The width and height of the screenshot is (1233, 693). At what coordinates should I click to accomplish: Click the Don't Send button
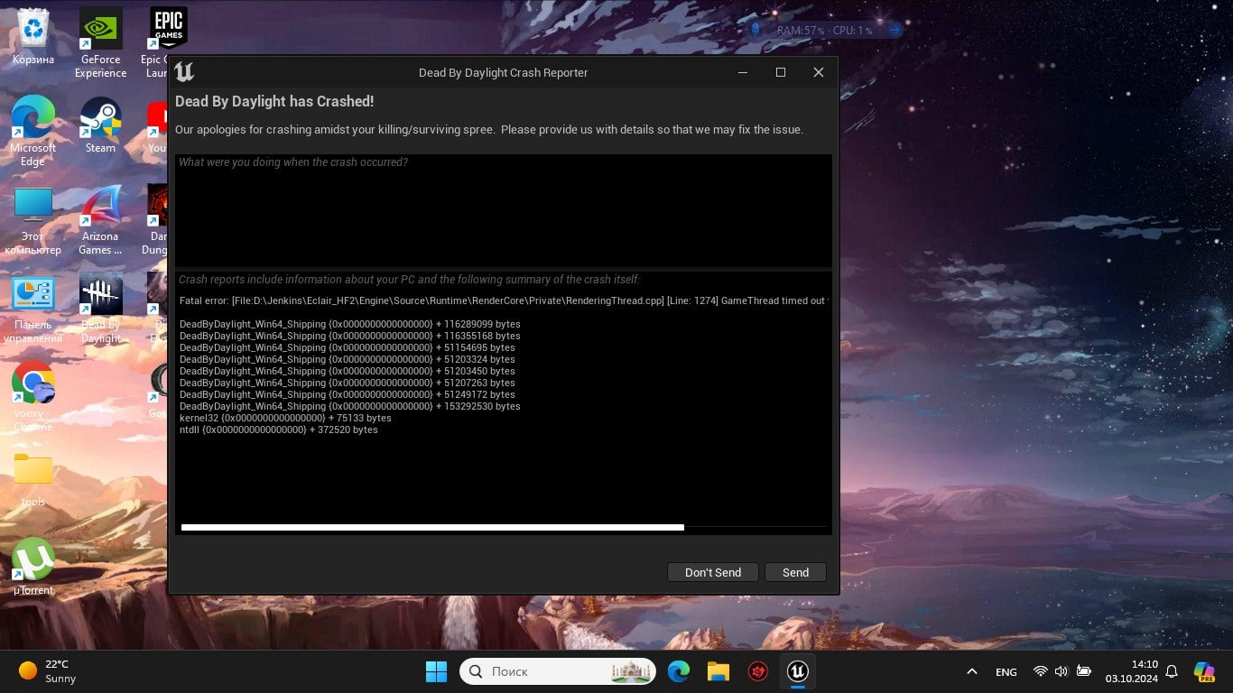tap(712, 572)
